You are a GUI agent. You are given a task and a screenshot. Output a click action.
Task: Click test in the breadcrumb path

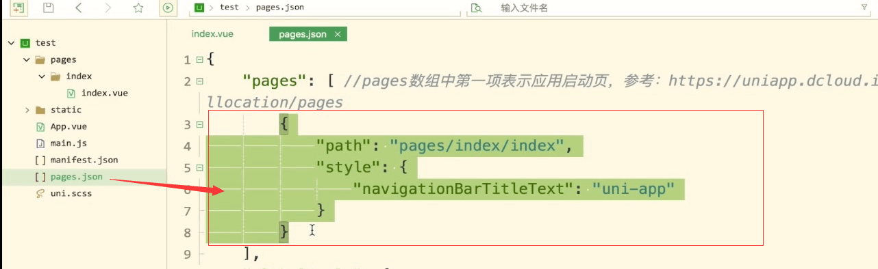point(229,8)
